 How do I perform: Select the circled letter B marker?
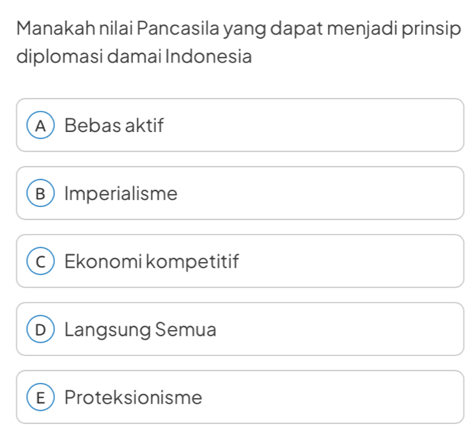coord(44,194)
